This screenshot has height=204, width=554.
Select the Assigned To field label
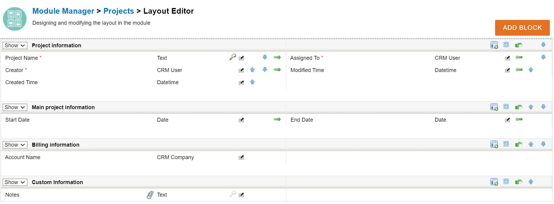(x=305, y=58)
